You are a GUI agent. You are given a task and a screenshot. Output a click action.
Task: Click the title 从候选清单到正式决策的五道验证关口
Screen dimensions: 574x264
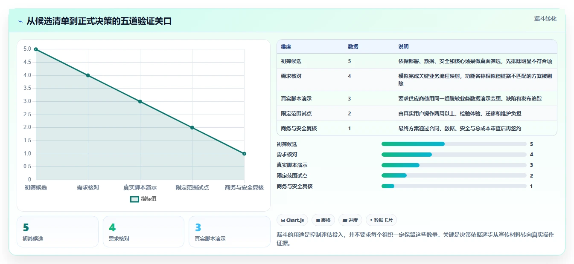tap(99, 21)
